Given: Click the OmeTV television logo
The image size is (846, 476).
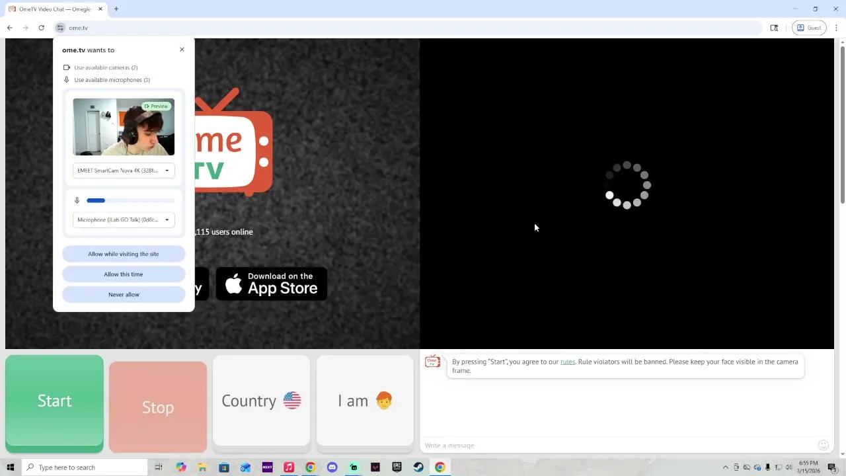Looking at the screenshot, I should [234, 141].
